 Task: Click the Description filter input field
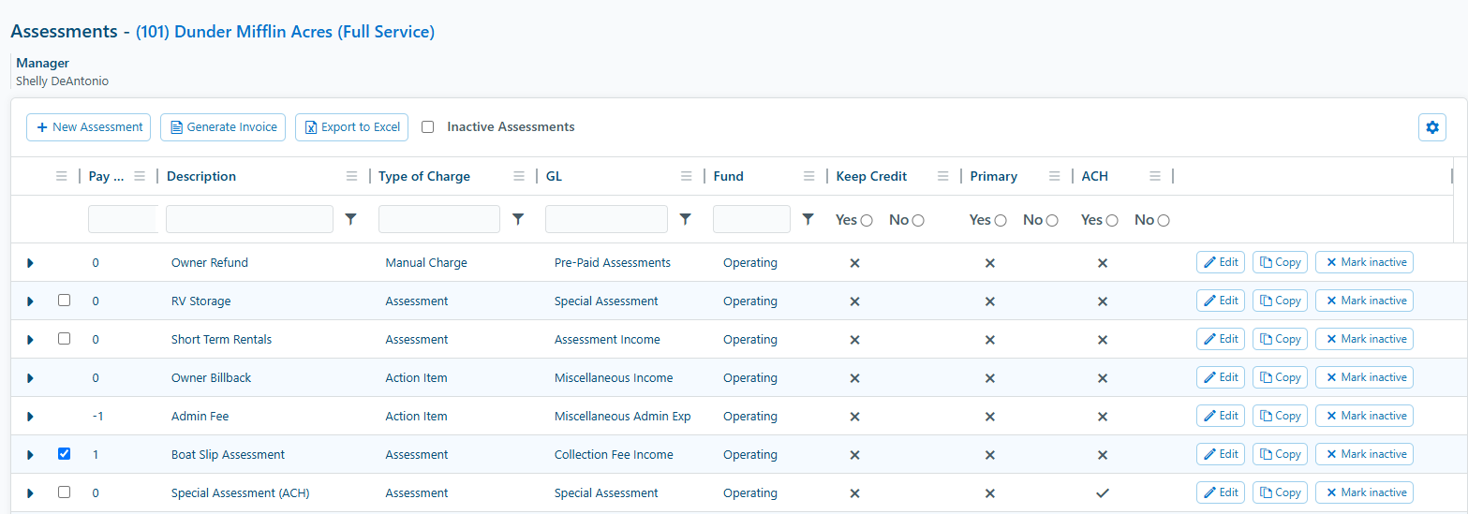249,219
